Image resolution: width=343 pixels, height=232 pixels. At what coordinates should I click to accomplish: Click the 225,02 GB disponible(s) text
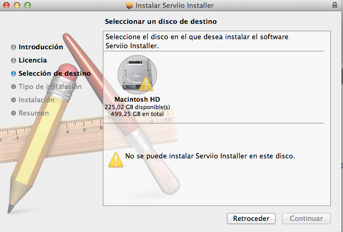(x=137, y=106)
